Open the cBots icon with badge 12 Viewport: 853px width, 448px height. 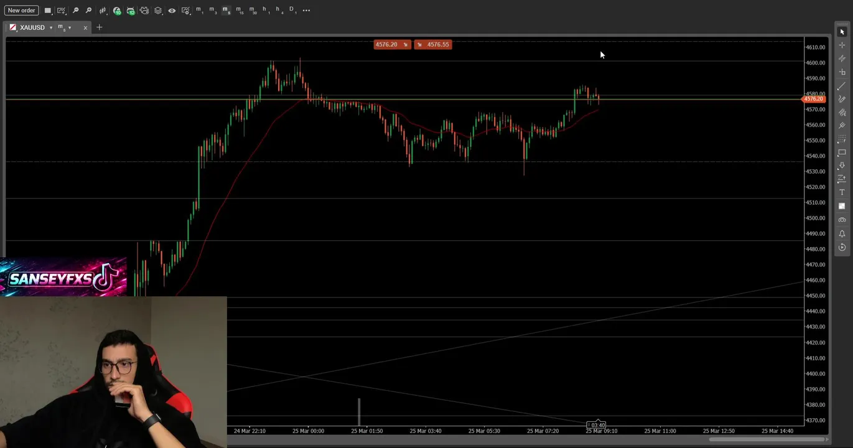(x=131, y=11)
